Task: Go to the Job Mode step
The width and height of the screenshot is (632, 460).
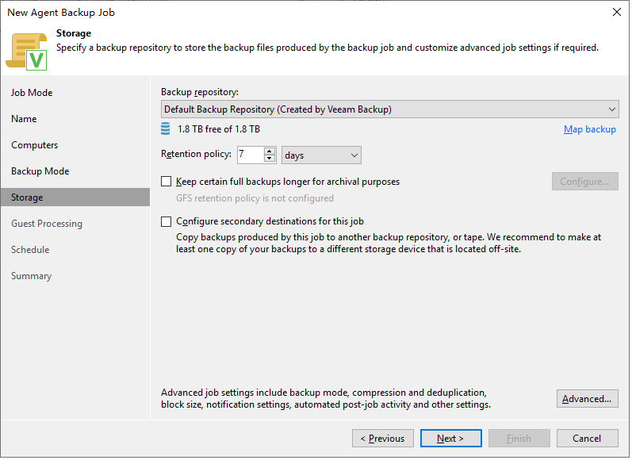Action: tap(32, 93)
